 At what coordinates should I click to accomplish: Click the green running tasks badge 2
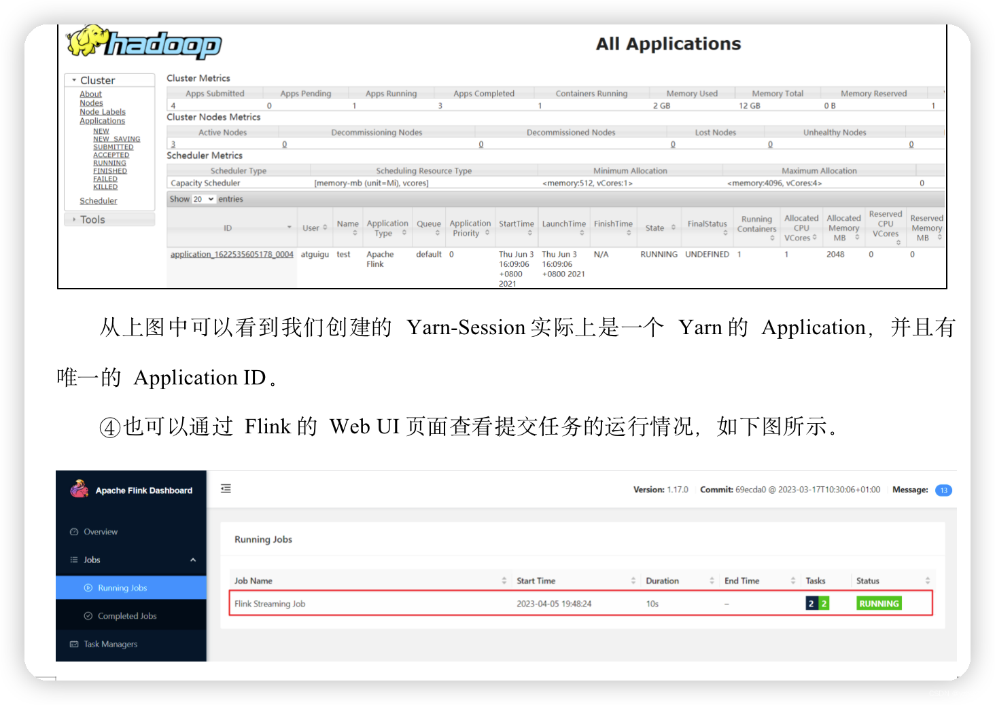tap(824, 603)
